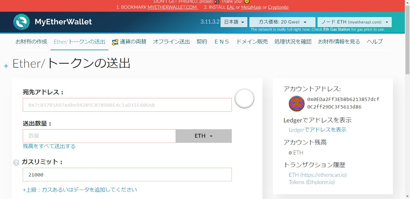Open the ドメイン販売 tab
Viewport: 410px width, 199px height.
click(x=252, y=42)
